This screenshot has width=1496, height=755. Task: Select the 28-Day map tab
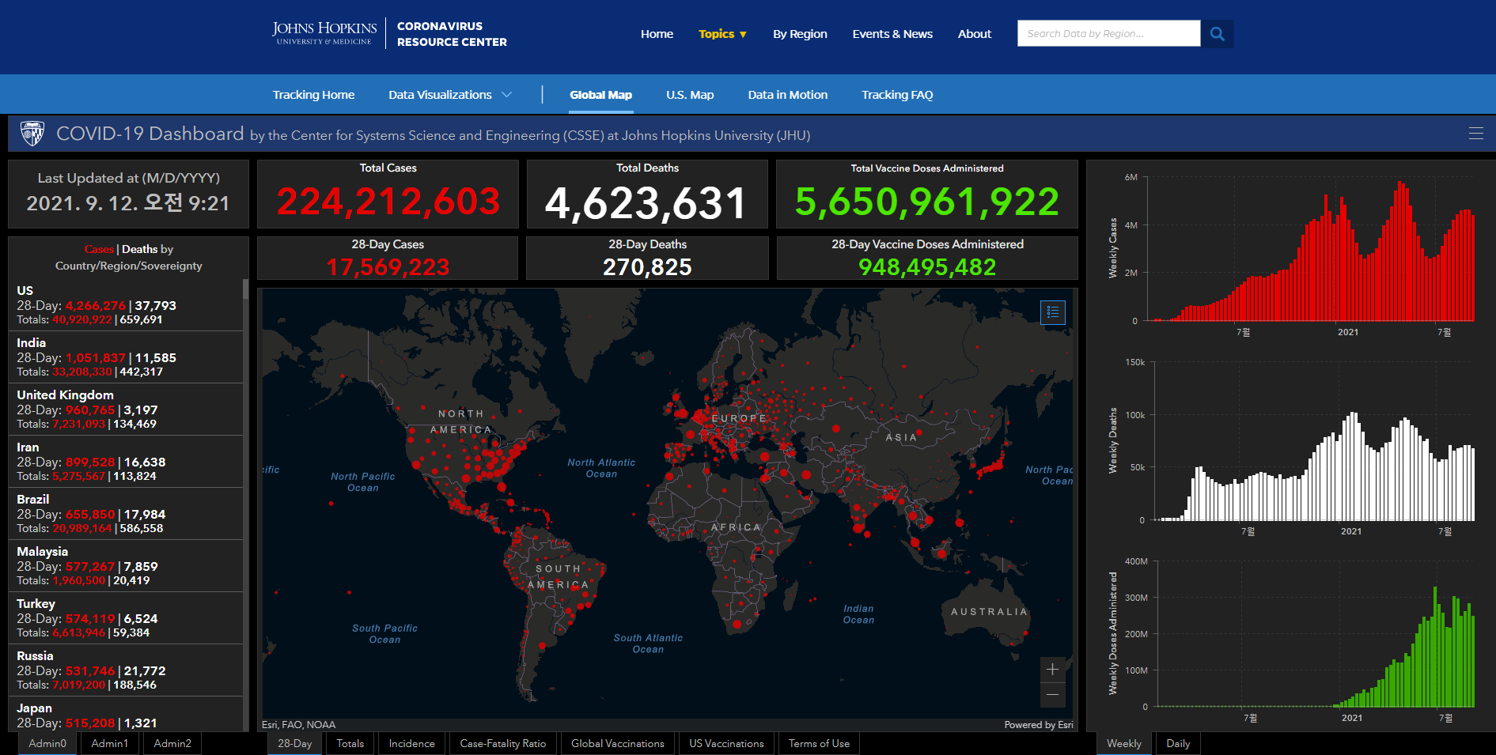pyautogui.click(x=294, y=744)
